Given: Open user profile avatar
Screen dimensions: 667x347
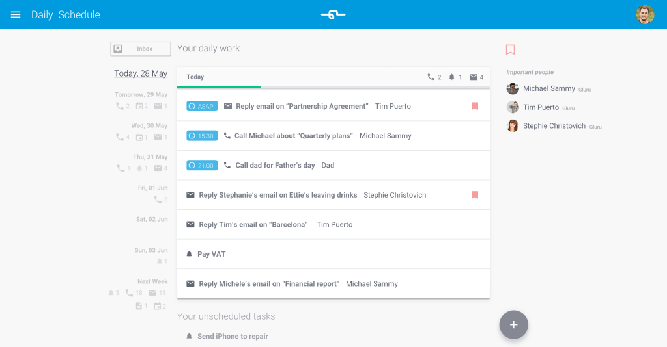Looking at the screenshot, I should pyautogui.click(x=645, y=15).
